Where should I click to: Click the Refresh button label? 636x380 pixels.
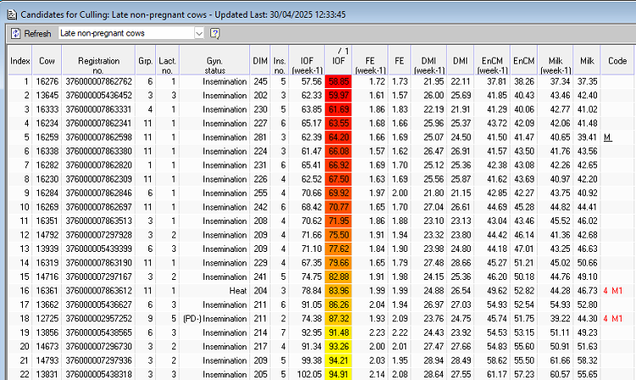click(37, 33)
